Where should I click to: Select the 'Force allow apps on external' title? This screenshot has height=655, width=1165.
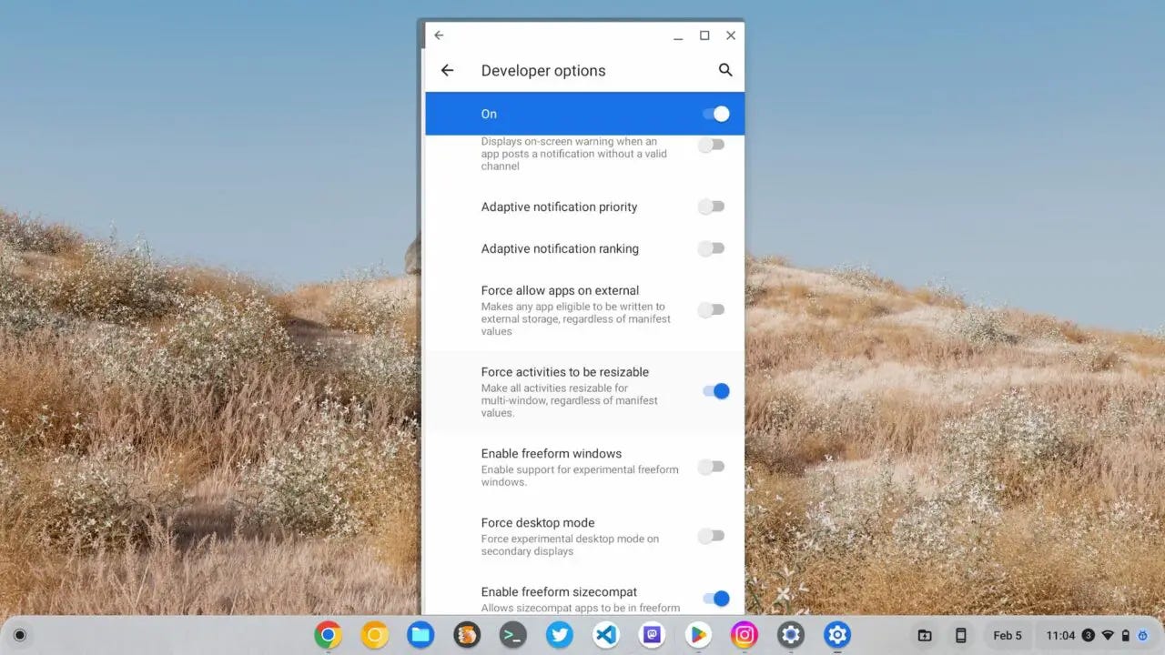(561, 290)
